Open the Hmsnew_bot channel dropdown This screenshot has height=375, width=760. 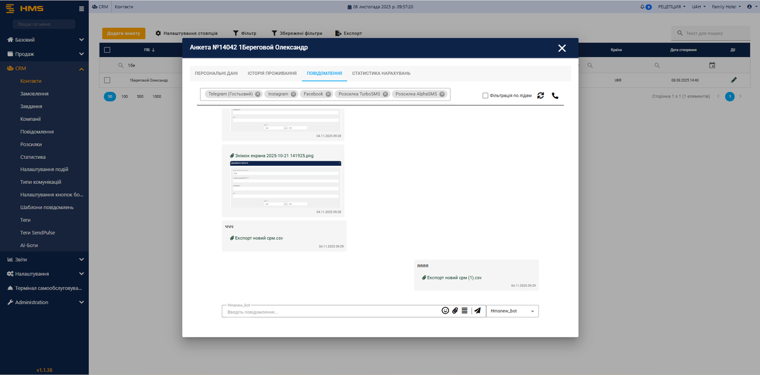pyautogui.click(x=512, y=311)
